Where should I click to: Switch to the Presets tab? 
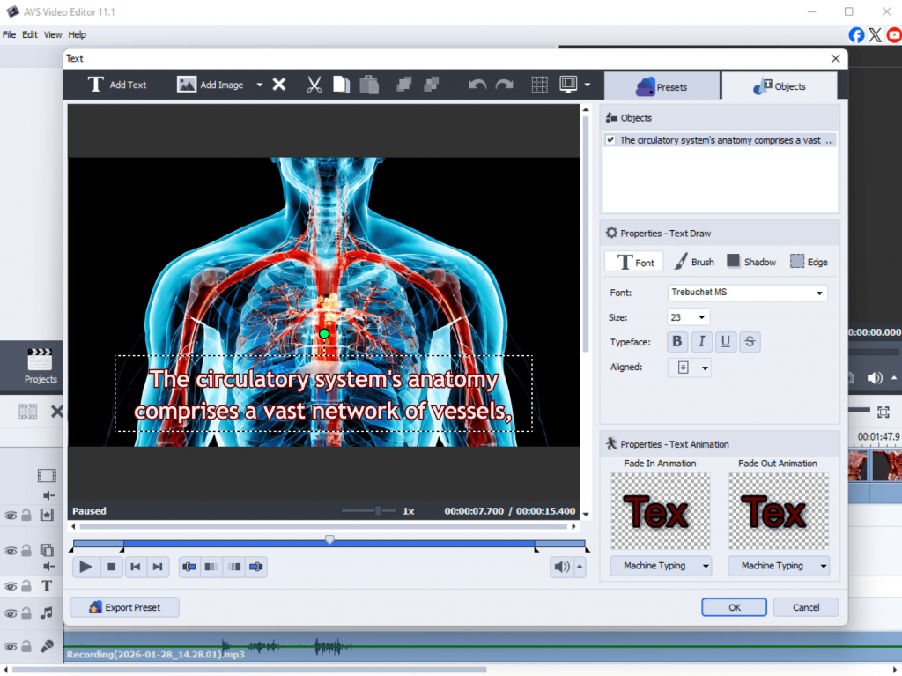coord(662,86)
